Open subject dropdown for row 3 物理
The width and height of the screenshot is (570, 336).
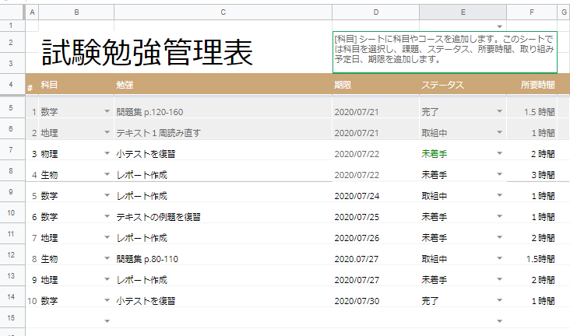(107, 153)
